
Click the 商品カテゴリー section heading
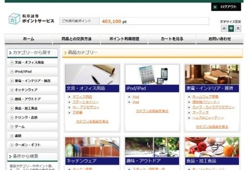(152, 53)
